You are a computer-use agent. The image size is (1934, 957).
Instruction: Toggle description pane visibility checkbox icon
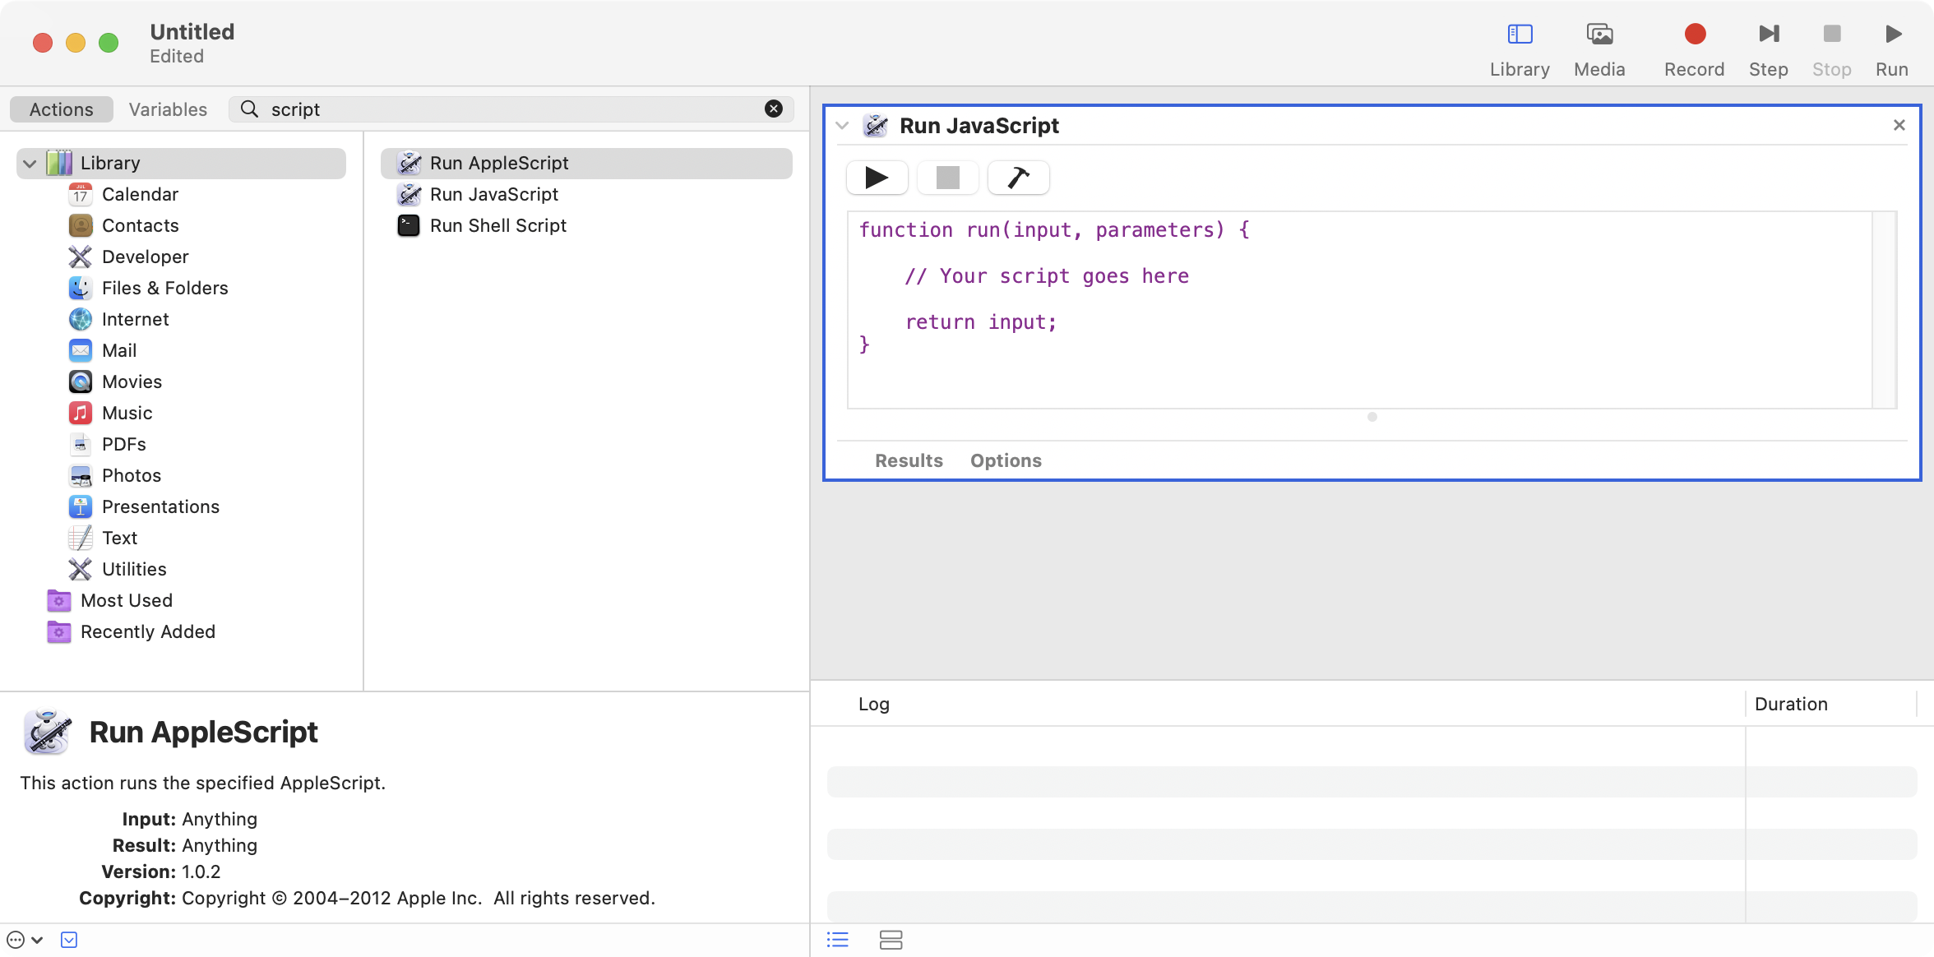point(69,939)
